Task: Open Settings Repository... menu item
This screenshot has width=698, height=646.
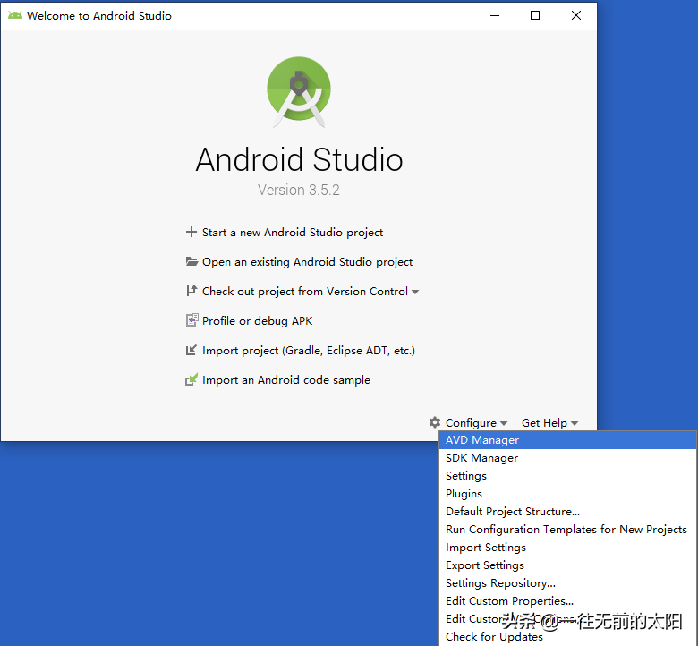Action: [567, 582]
